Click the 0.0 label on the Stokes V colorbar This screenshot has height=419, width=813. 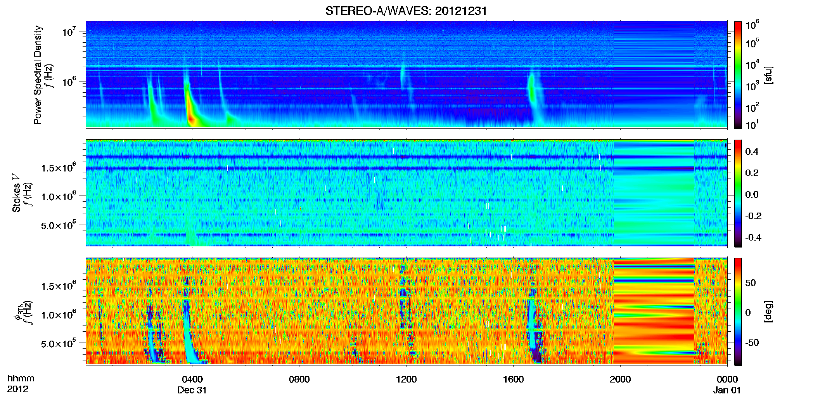(x=752, y=194)
